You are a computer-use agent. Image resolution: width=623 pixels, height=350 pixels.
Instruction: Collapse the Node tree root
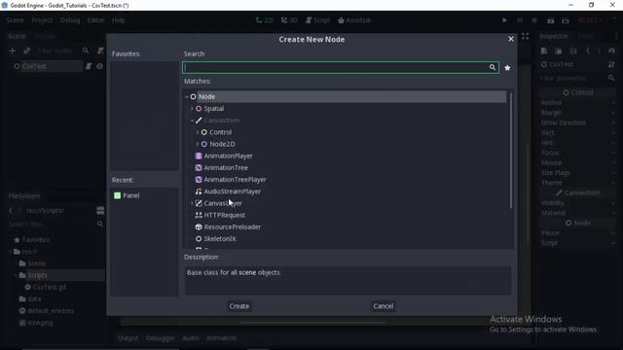(x=187, y=97)
